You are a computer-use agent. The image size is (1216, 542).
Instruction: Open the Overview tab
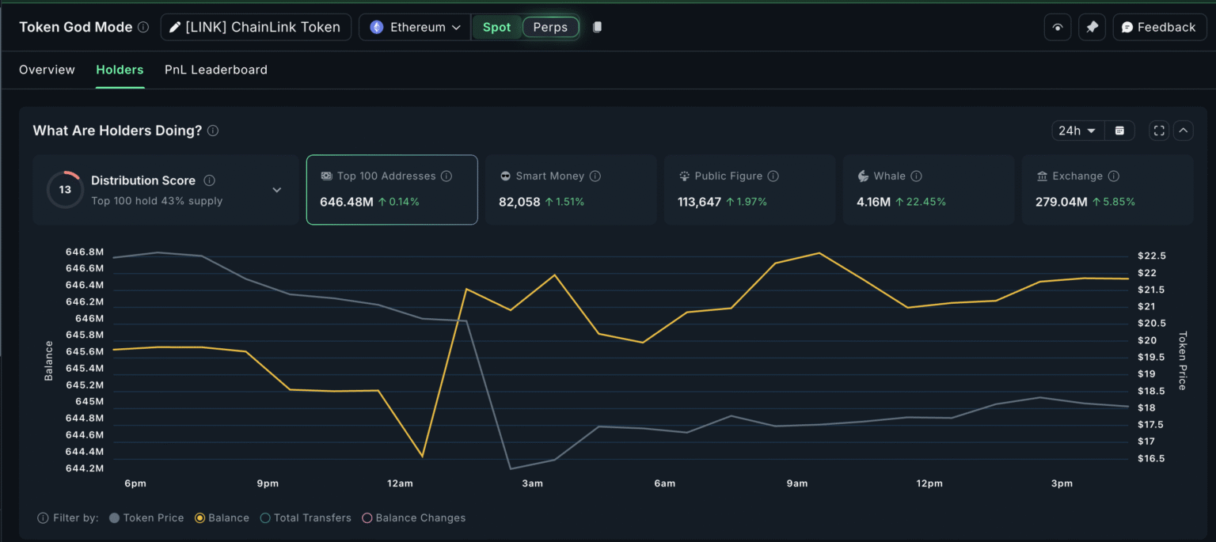(46, 70)
